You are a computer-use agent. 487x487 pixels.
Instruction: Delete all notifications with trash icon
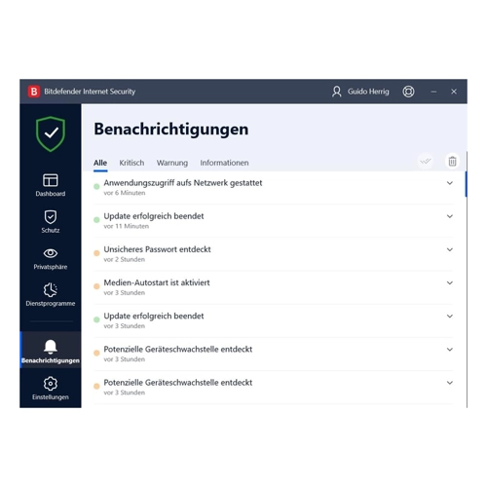pos(452,161)
